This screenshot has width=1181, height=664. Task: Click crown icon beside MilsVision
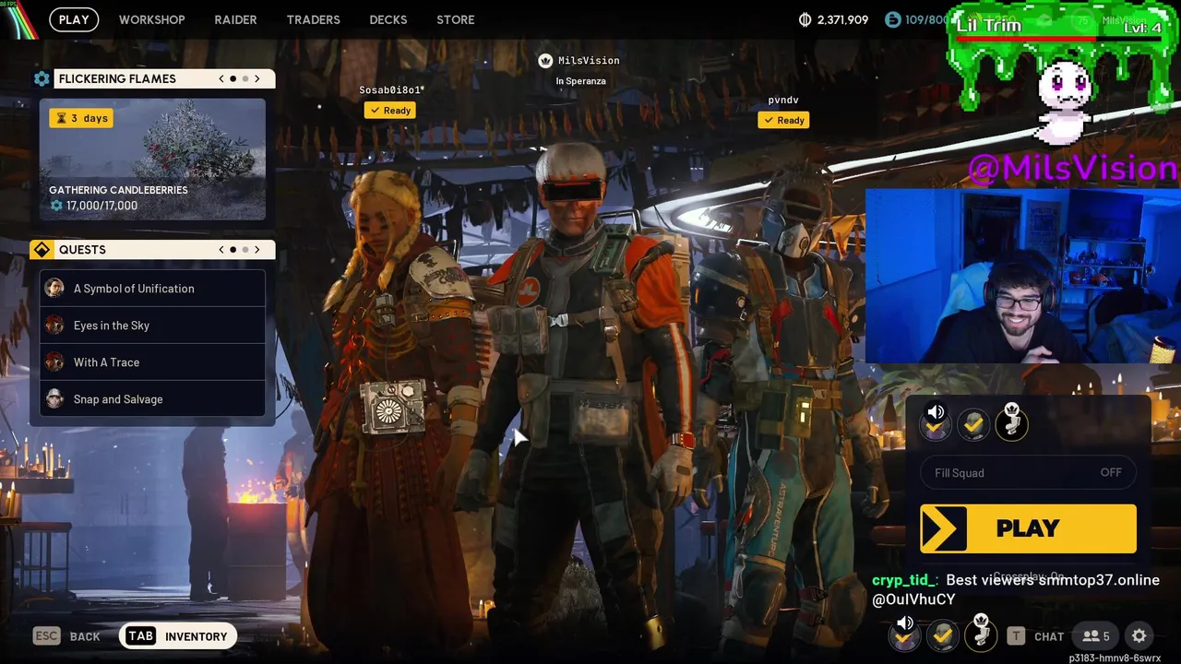(x=545, y=61)
